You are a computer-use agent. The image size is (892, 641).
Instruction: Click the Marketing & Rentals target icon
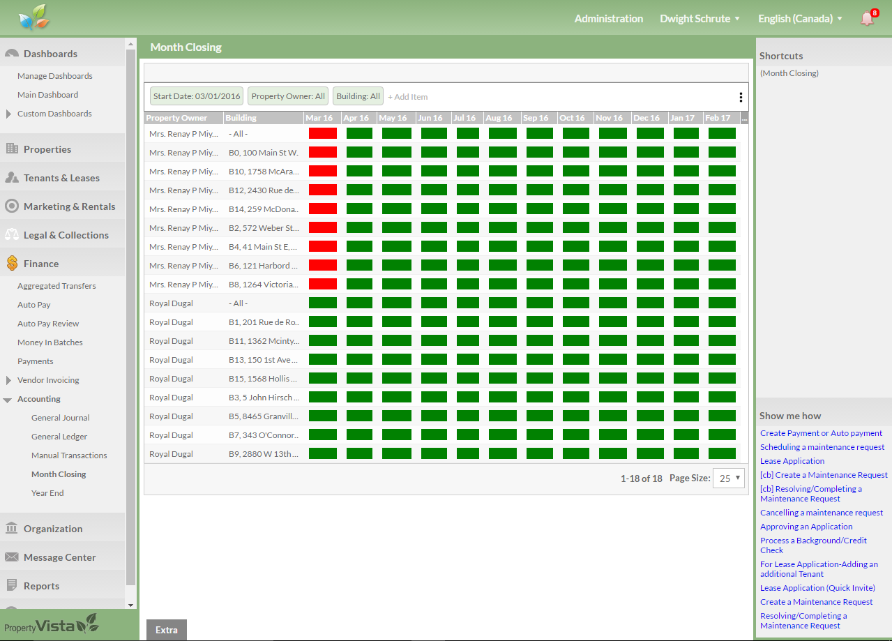click(11, 206)
